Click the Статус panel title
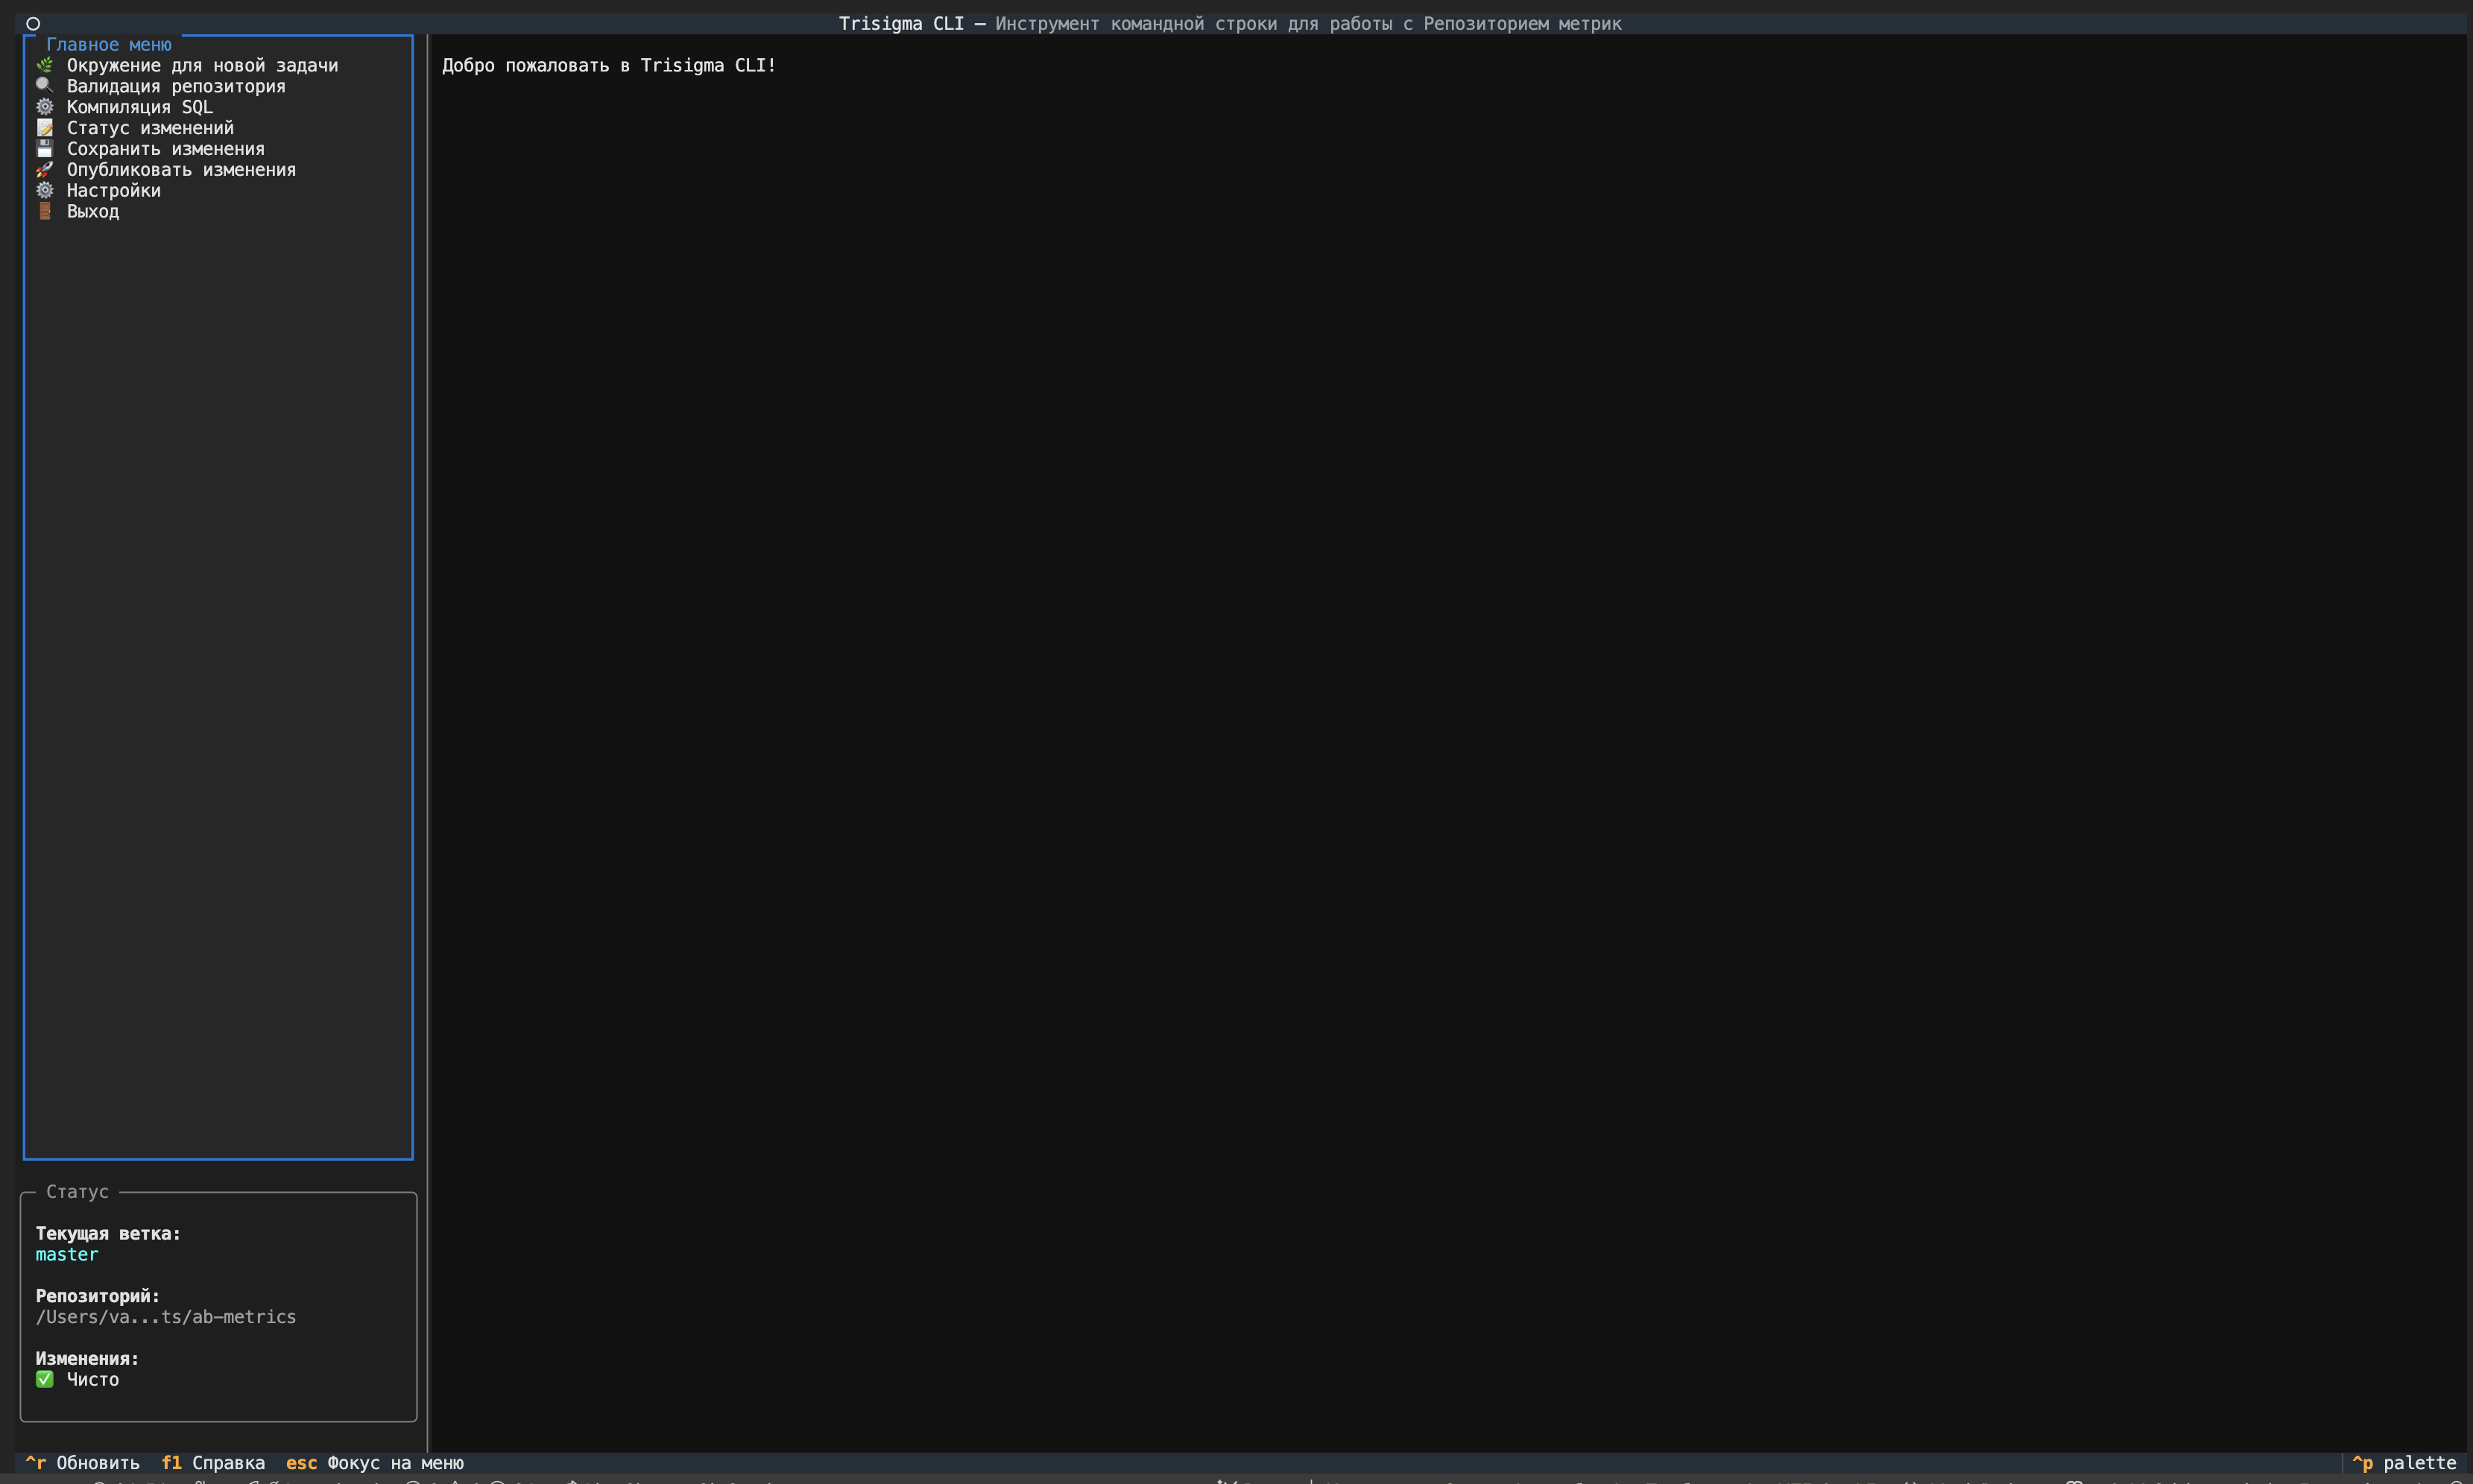Image resolution: width=2473 pixels, height=1484 pixels. coord(77,1192)
